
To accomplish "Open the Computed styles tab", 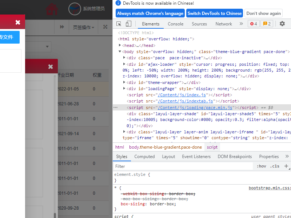I will [144, 157].
